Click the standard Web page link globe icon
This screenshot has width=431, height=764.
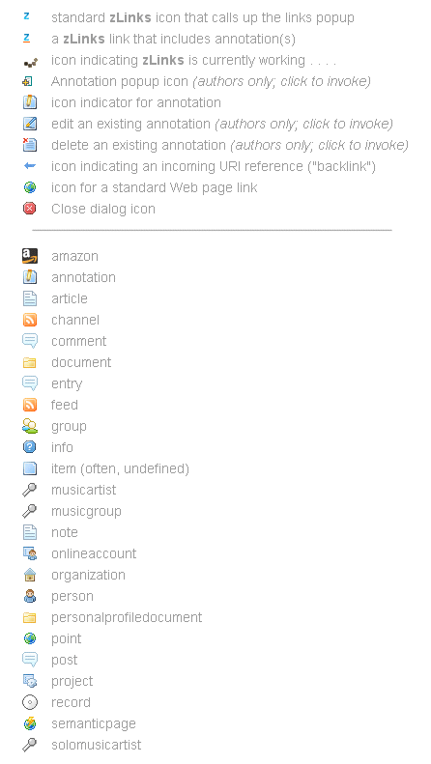(x=30, y=187)
